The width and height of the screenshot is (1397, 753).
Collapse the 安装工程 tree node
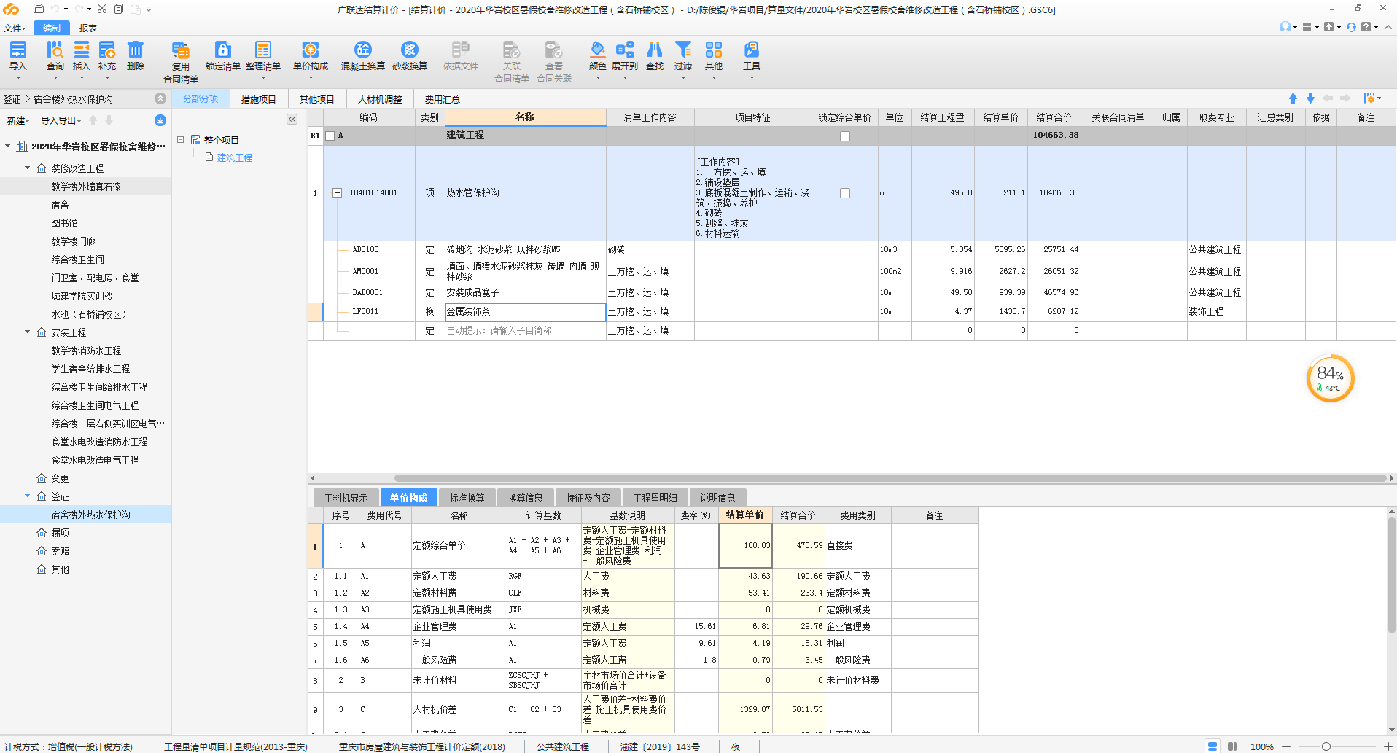(x=28, y=332)
